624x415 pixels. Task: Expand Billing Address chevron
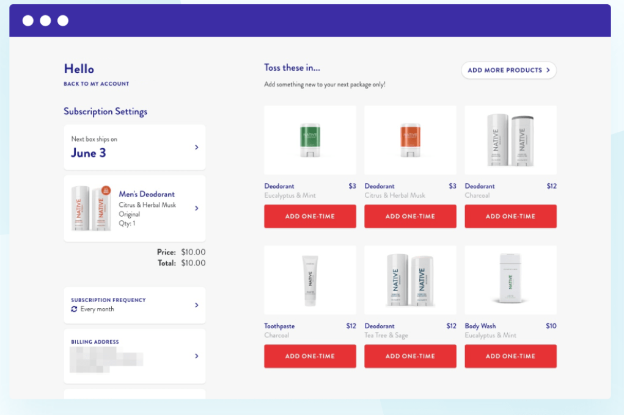[x=197, y=356]
